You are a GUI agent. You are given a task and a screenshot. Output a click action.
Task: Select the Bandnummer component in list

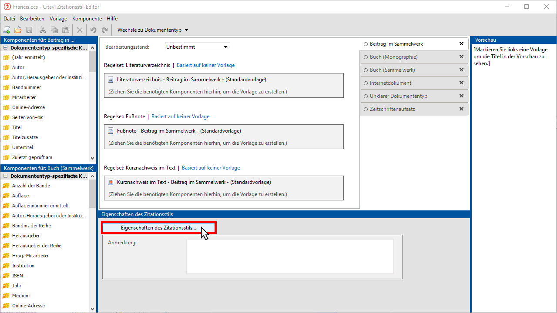tap(27, 87)
